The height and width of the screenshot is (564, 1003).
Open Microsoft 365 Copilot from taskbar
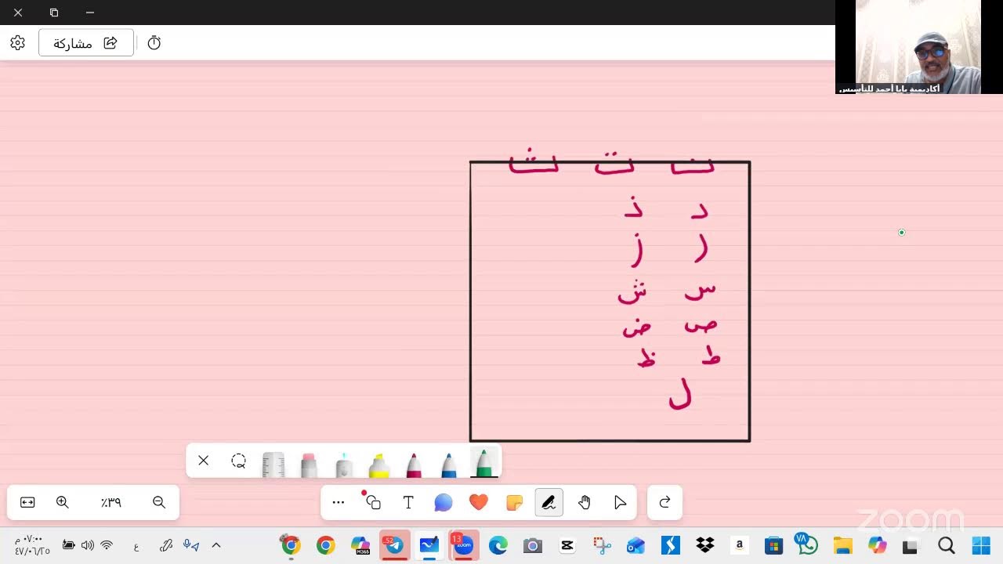[x=360, y=545]
